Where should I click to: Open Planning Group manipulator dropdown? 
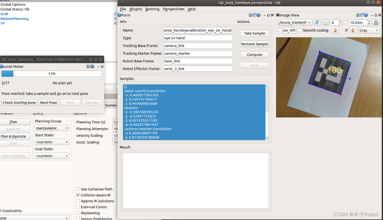tap(52, 128)
